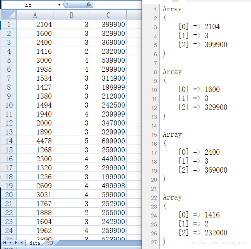Screen dimensions: 251x249
Task: Click cell C8 containing 198999
Action: click(x=108, y=87)
